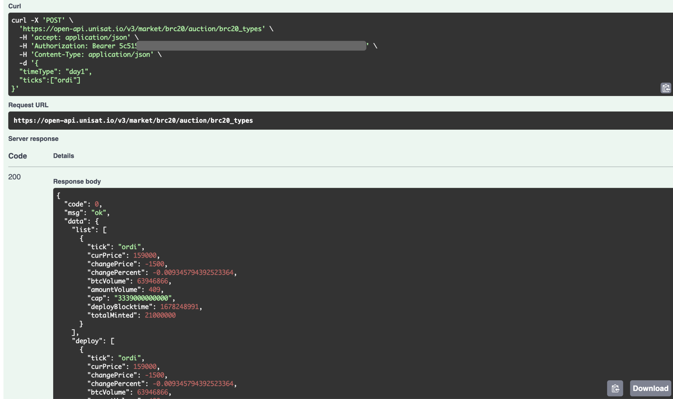Click the Details column header

click(64, 156)
